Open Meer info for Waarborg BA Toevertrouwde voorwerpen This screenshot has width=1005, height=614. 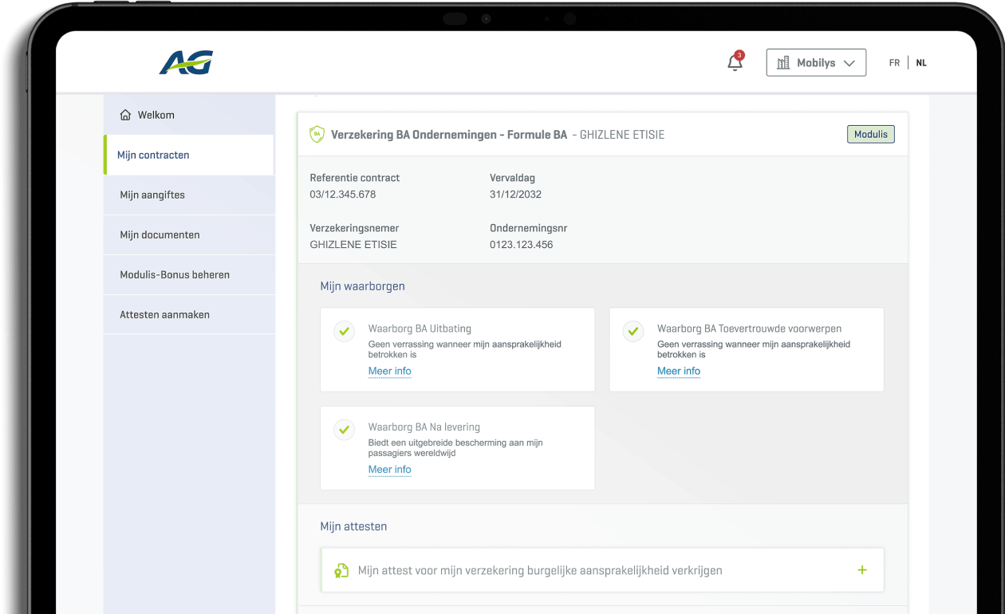point(679,371)
